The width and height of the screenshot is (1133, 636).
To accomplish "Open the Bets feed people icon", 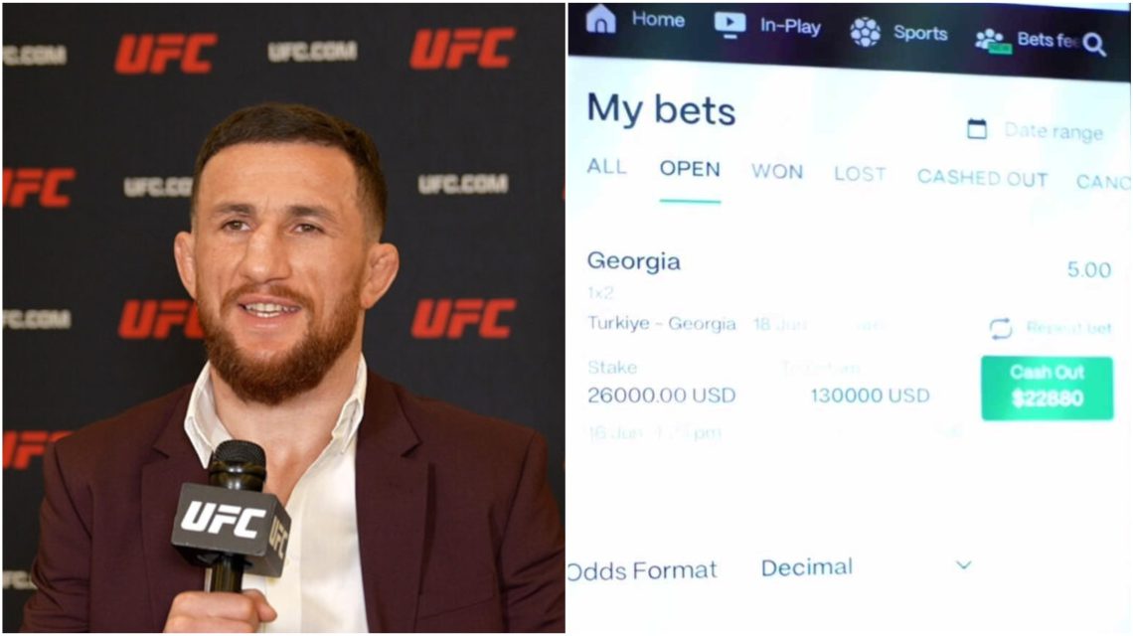I will coord(992,41).
